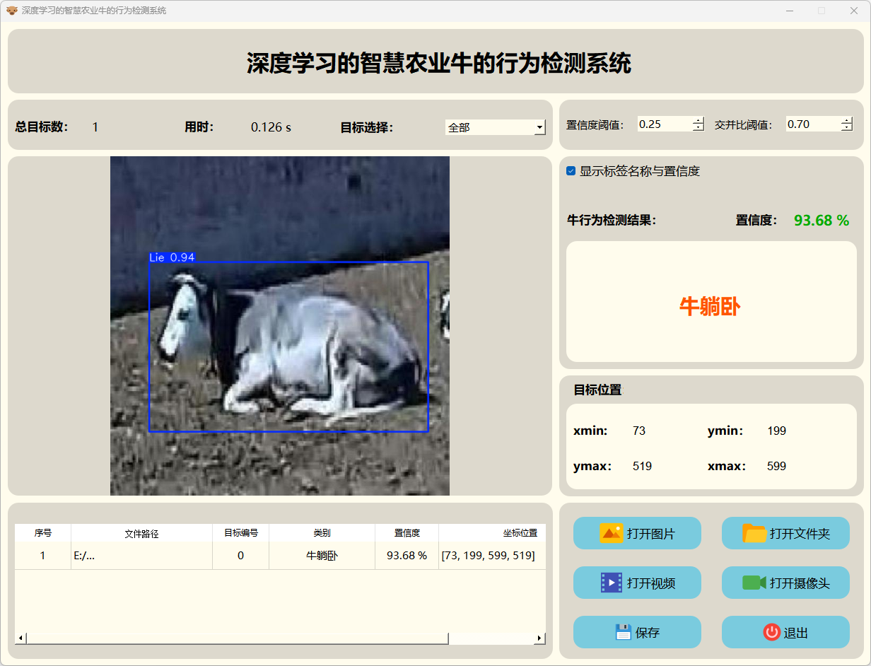
Task: Click the table scrollbar right arrow
Action: 539,638
